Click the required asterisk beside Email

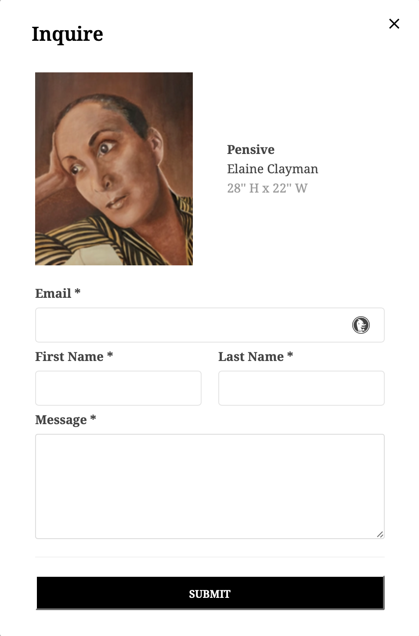[77, 291]
